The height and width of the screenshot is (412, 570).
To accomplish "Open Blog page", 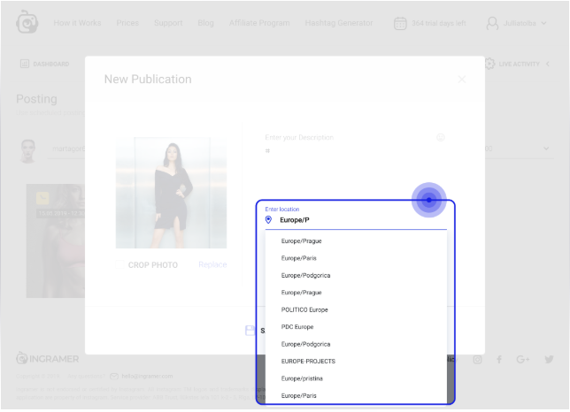I will pos(205,23).
